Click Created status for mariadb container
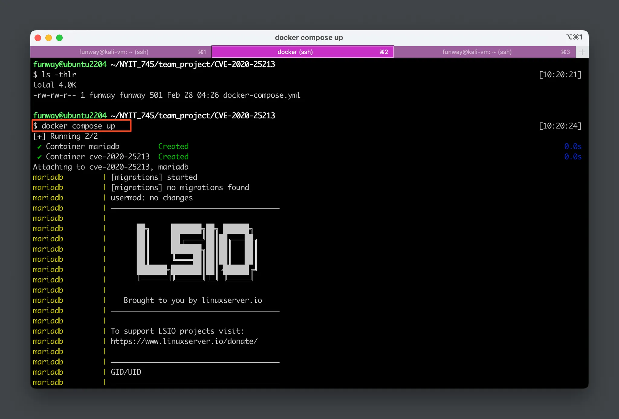Image resolution: width=619 pixels, height=419 pixels. pos(173,147)
